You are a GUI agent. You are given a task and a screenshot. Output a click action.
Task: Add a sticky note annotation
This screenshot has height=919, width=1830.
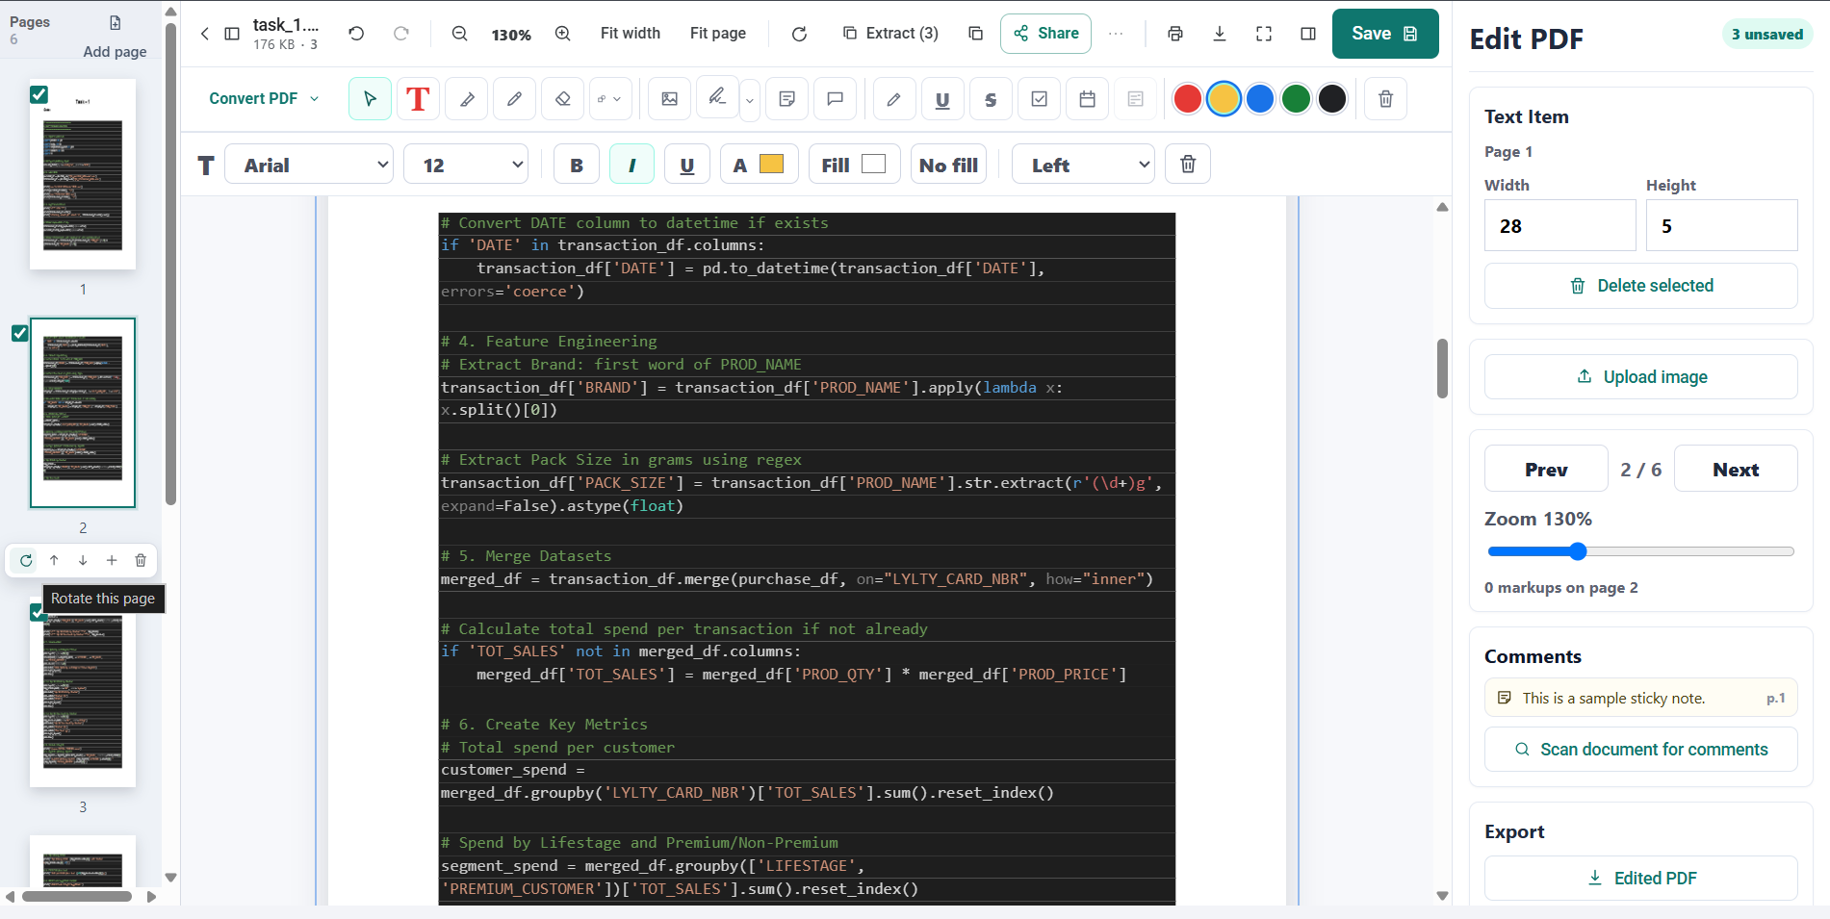point(786,99)
